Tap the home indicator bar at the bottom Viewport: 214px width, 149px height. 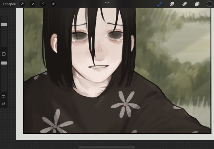pyautogui.click(x=107, y=147)
